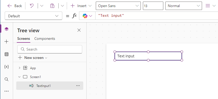Open the Default property selector
This screenshot has height=99, width=218.
coord(33,16)
